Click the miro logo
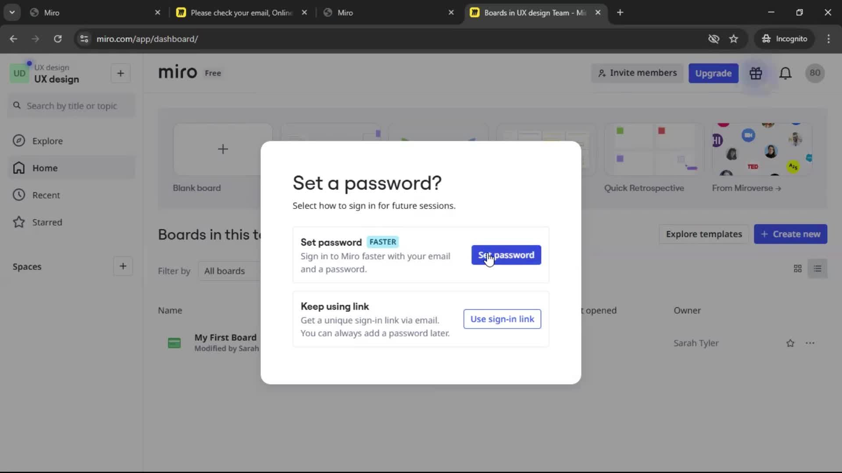842x473 pixels. (x=178, y=72)
